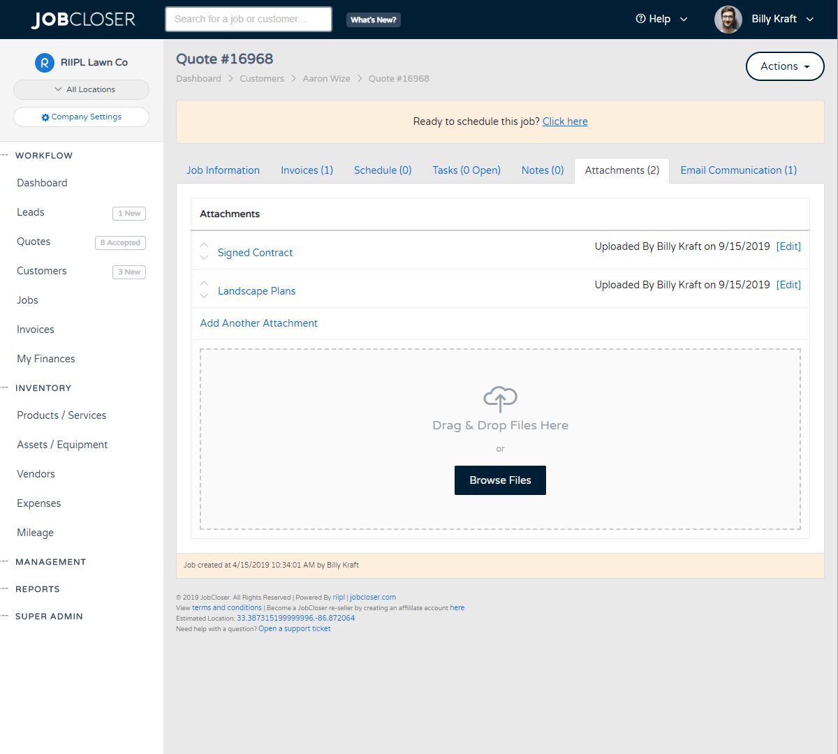
Task: Select Quotes in the Workflow sidebar
Action: click(33, 242)
